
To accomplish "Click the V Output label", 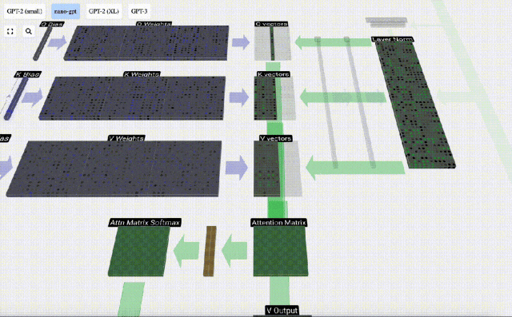I will [282, 311].
